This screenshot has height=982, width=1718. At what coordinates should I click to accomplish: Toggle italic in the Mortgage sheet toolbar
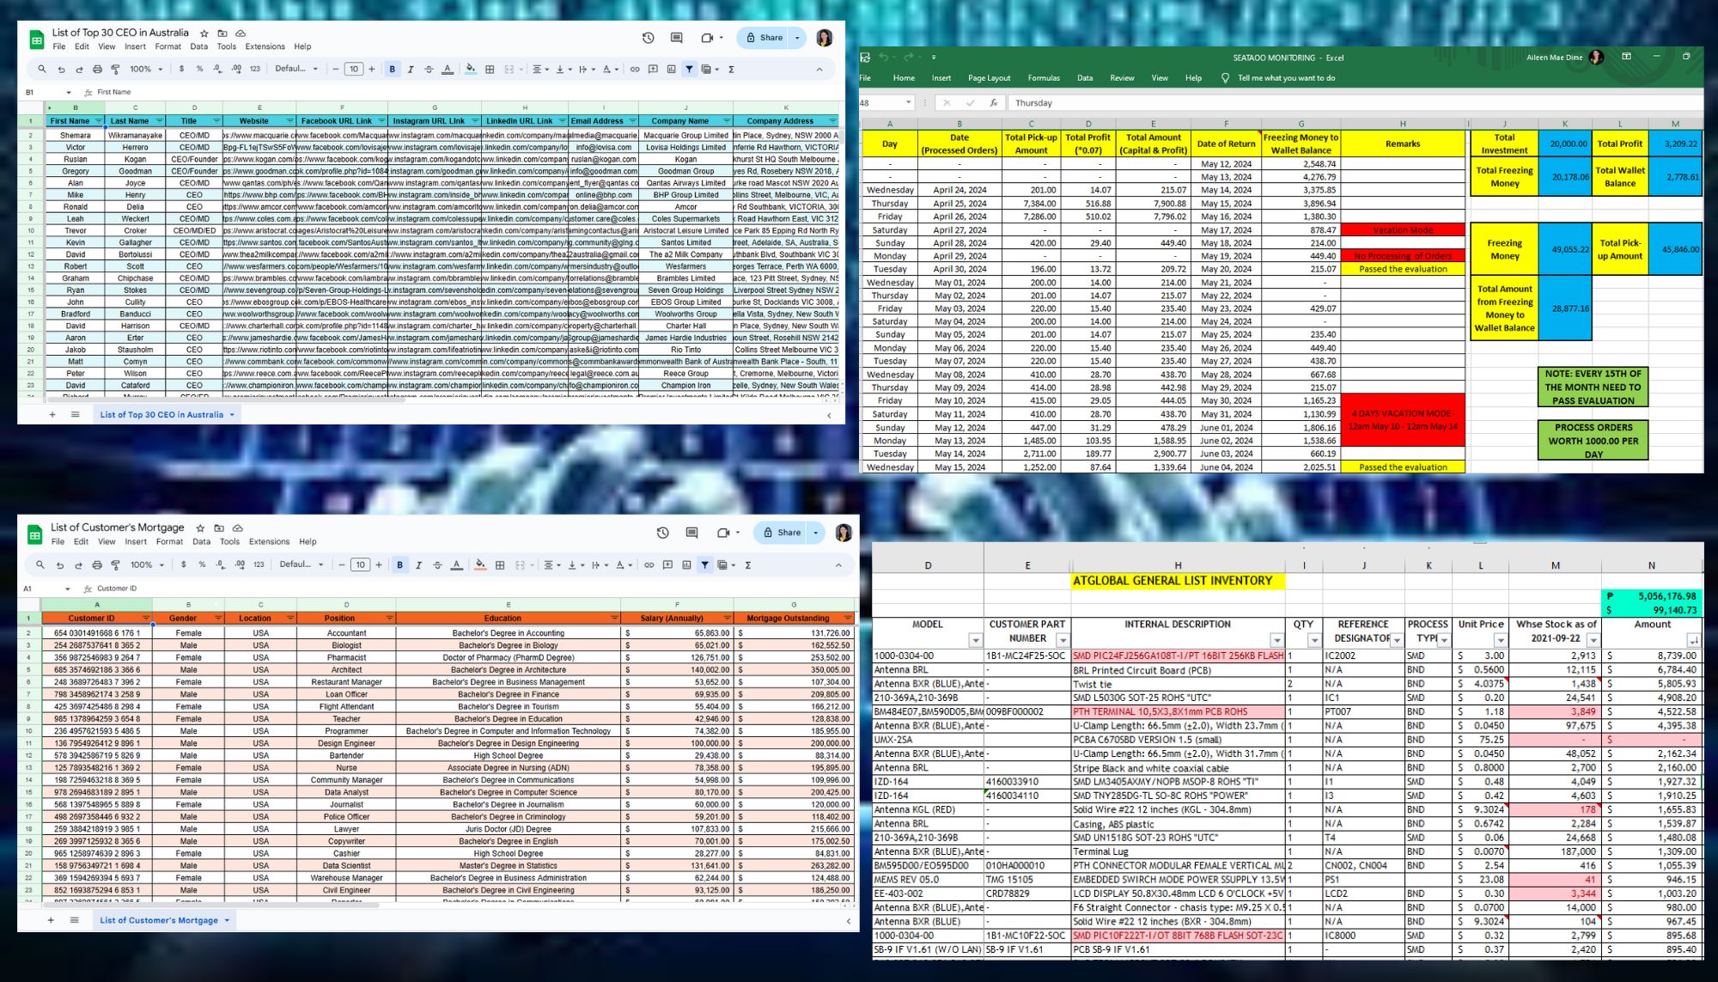point(418,565)
